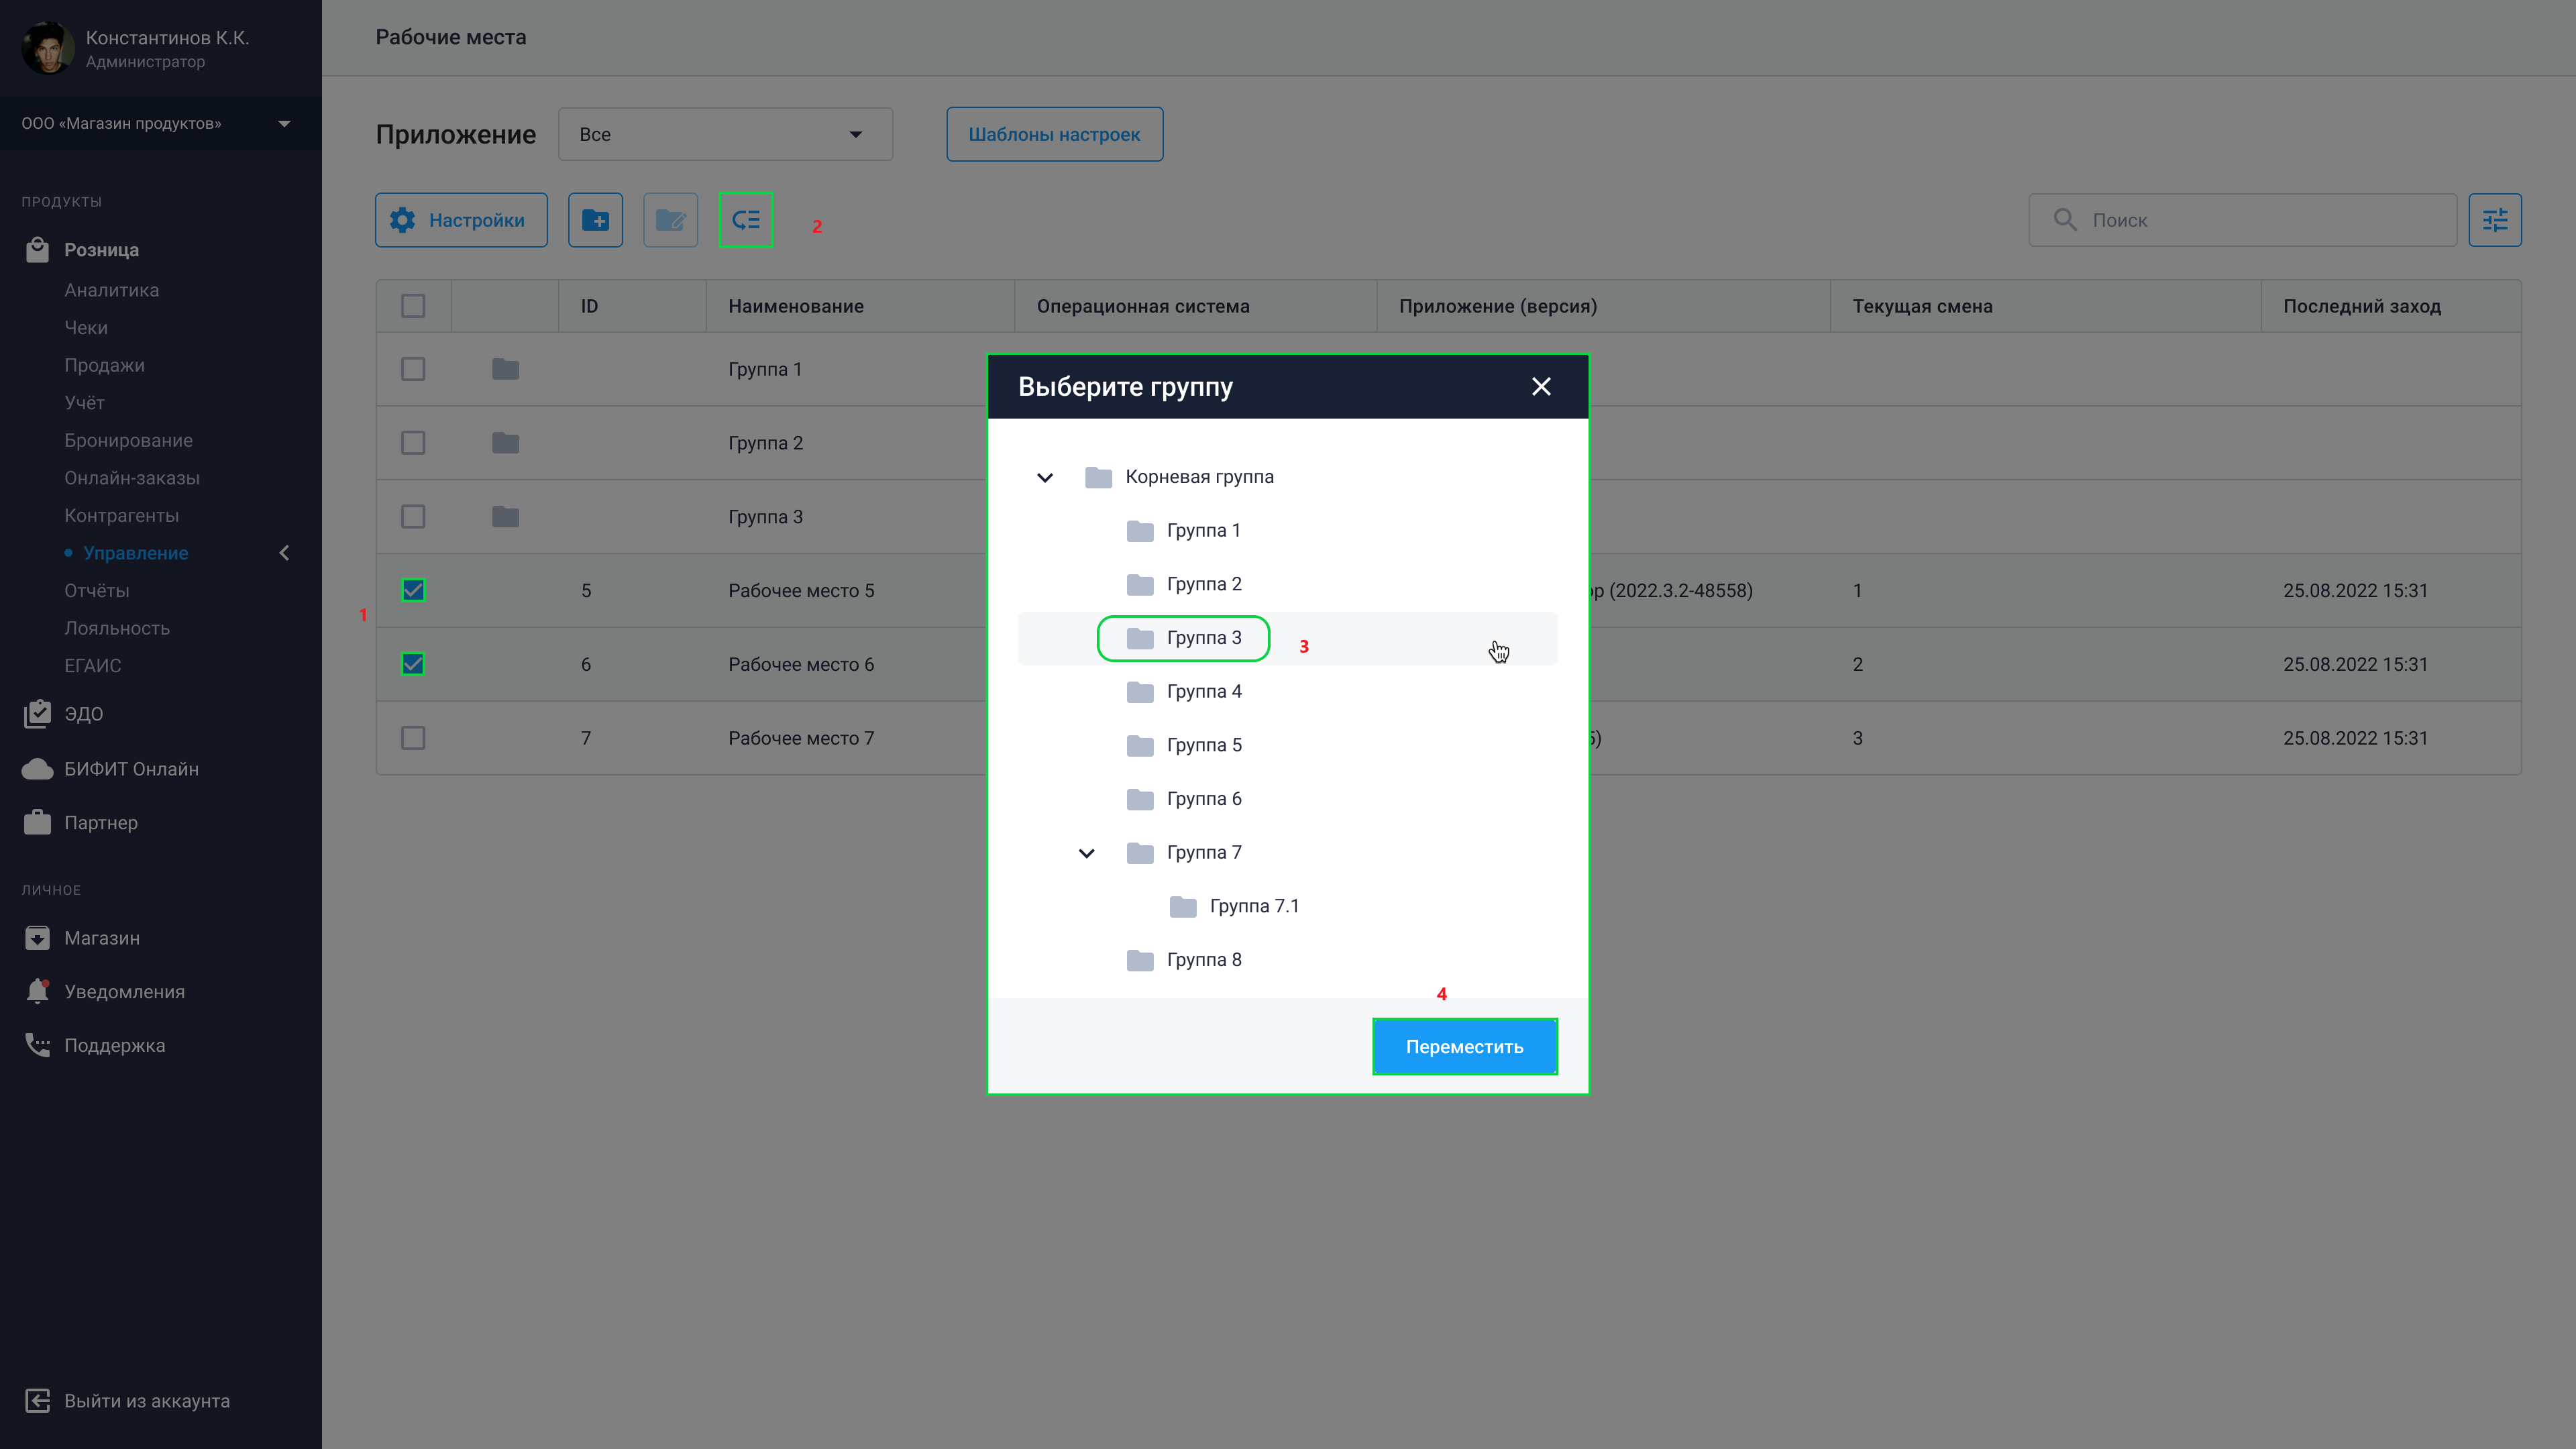Open the ООО «Магазин продуктов» organization dropdown
This screenshot has width=2576, height=1449.
tap(160, 124)
